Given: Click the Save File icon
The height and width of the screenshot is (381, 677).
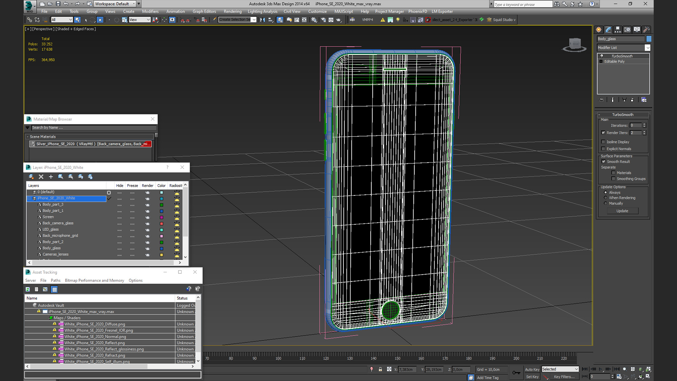Looking at the screenshot, I should coord(57,4).
